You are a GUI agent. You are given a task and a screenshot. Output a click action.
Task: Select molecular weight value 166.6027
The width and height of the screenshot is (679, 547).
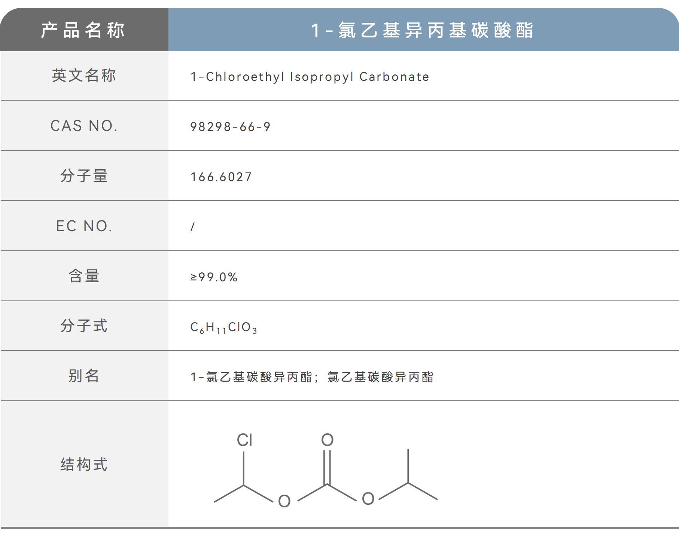point(221,177)
